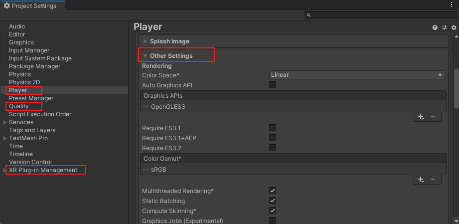Click the Project Settings search field

[380, 15]
